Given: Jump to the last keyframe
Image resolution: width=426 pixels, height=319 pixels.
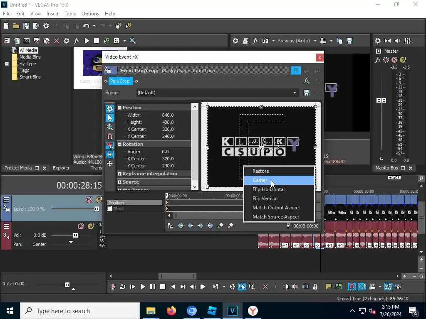Looking at the screenshot, I should pos(210,226).
